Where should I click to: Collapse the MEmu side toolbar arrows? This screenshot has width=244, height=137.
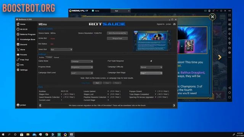pyautogui.click(x=230, y=11)
